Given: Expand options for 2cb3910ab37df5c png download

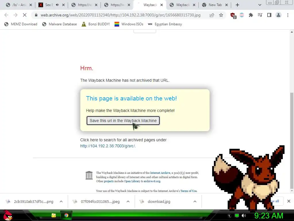Looking at the screenshot, I should pyautogui.click(x=61, y=201).
